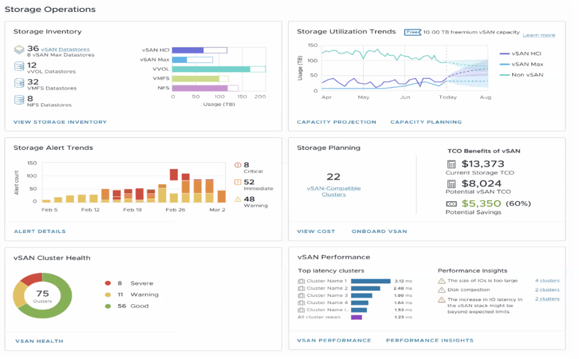579x359 pixels.
Task: Click the Critical alert icon
Action: pos(238,166)
